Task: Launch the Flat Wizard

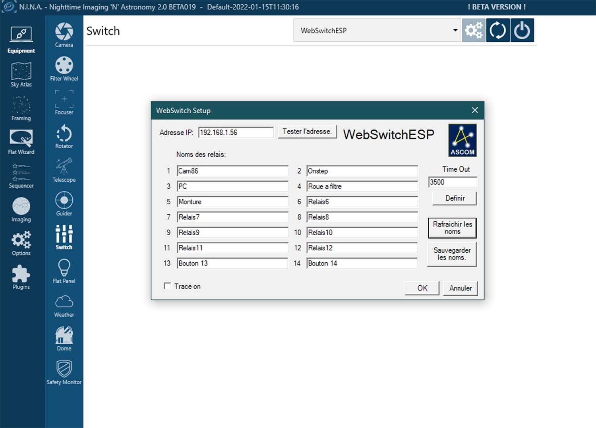Action: (x=21, y=142)
